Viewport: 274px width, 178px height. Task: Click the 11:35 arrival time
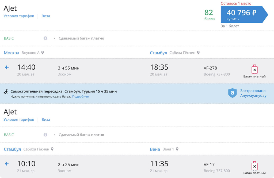[159, 164]
